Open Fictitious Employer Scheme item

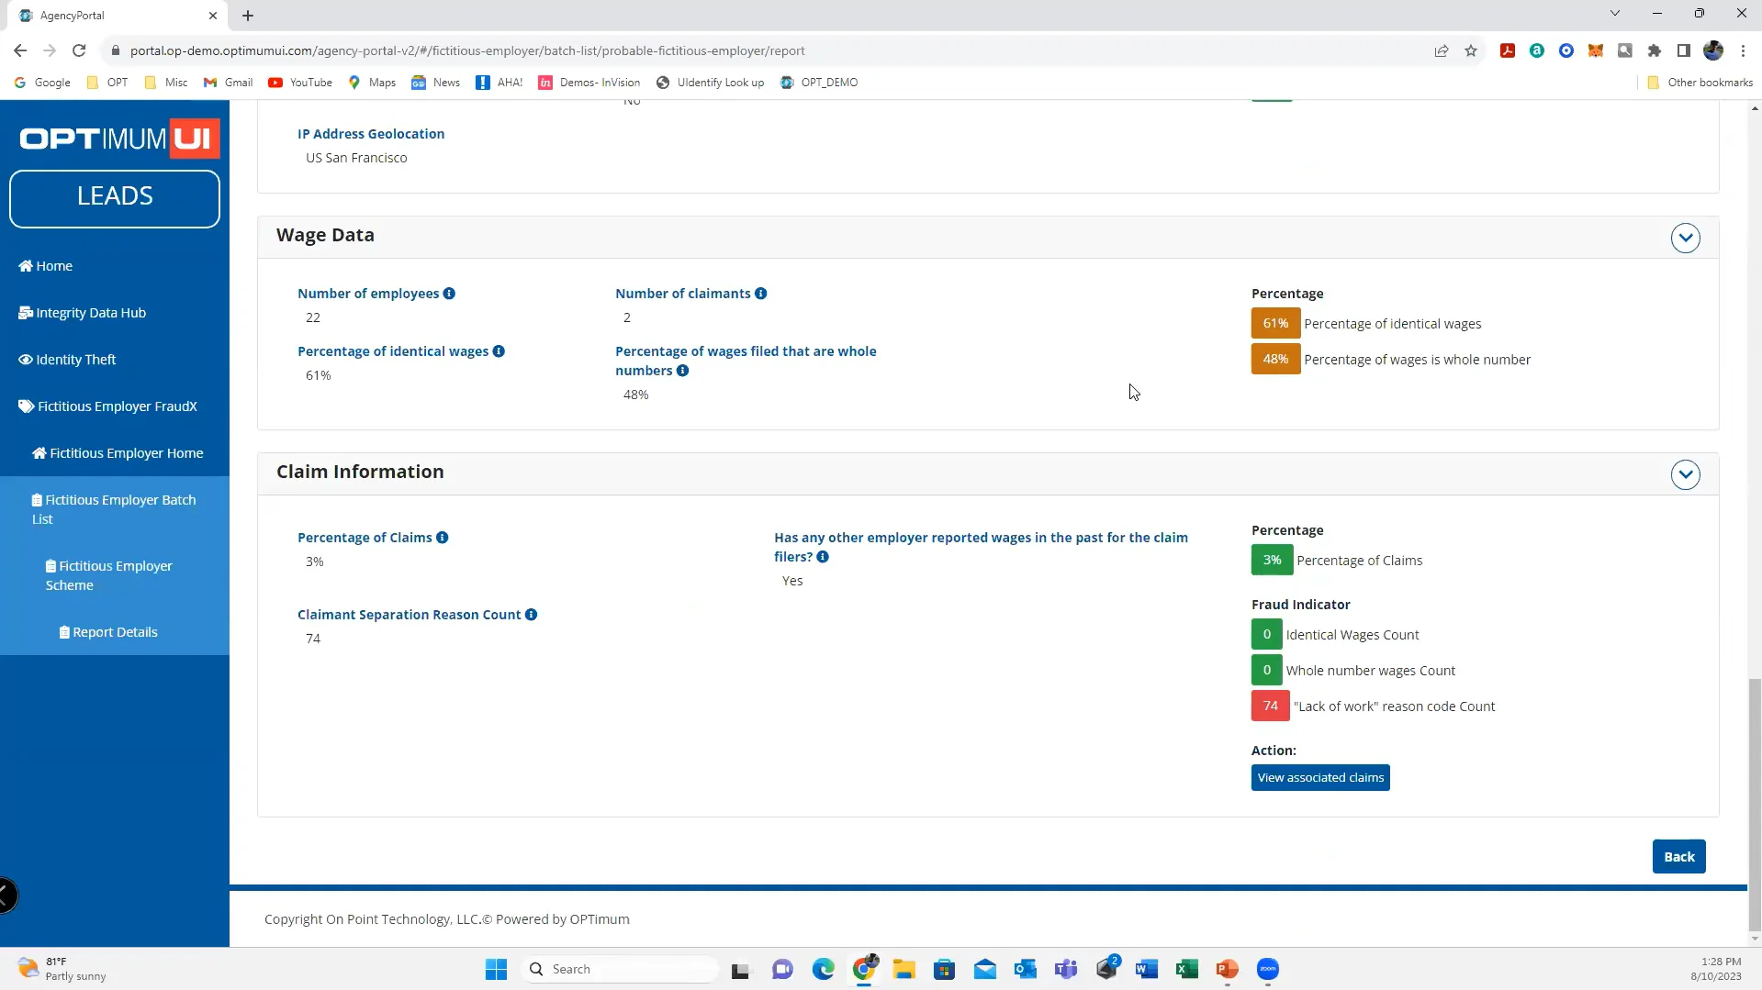tap(109, 575)
